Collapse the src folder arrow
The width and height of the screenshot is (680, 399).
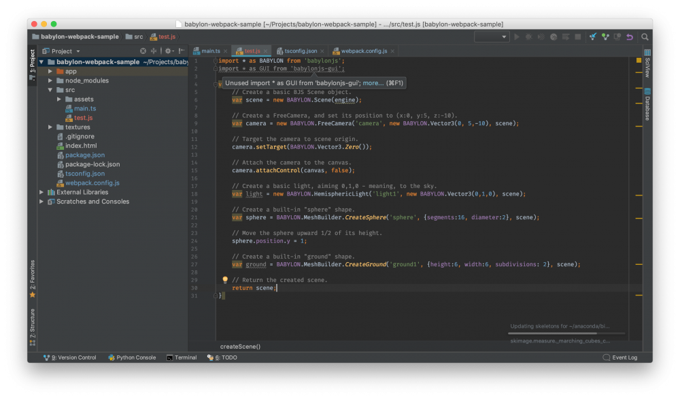point(50,90)
